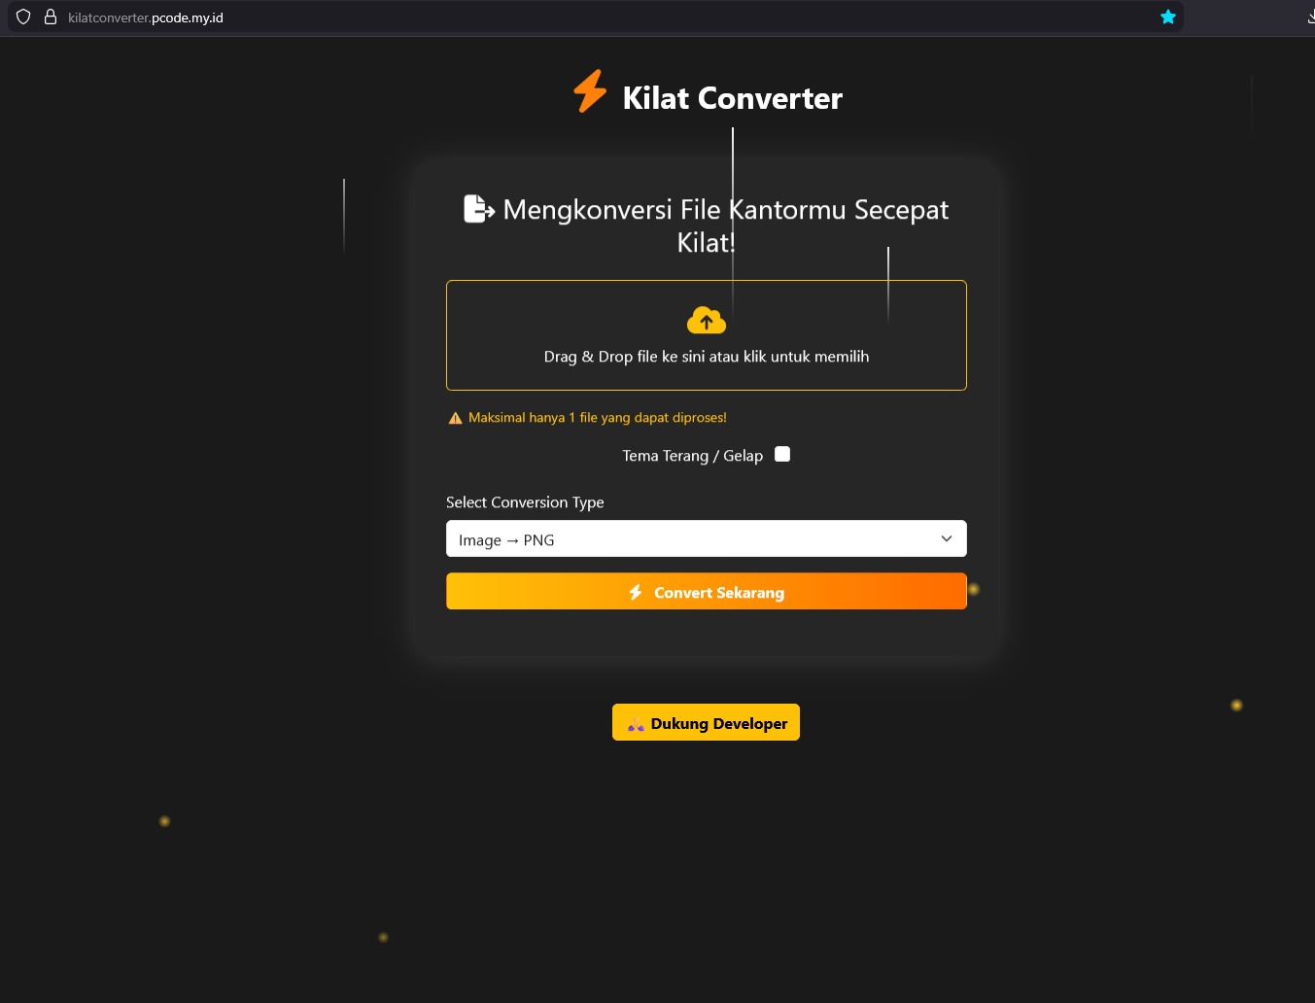Click the document conversion icon next to heading
This screenshot has width=1315, height=1003.
pos(478,208)
